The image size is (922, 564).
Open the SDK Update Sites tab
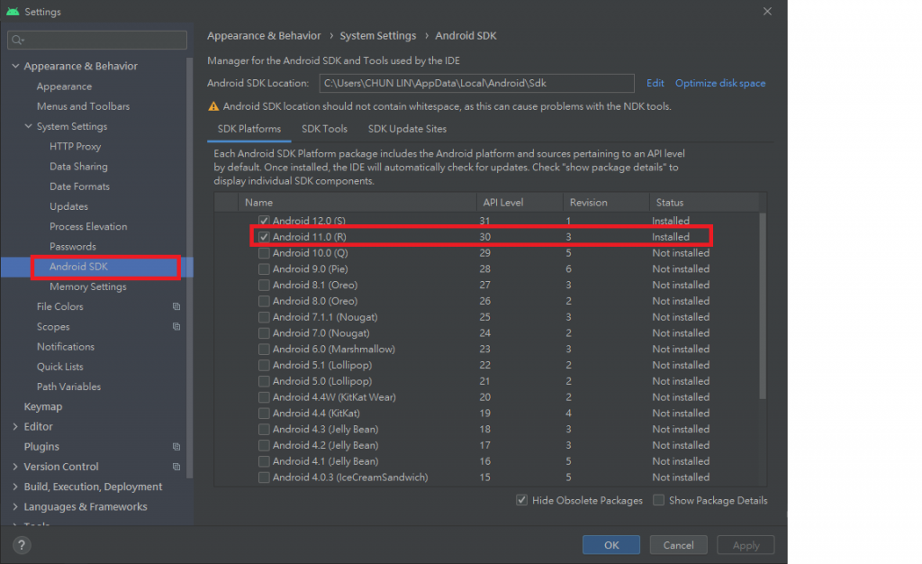click(407, 129)
